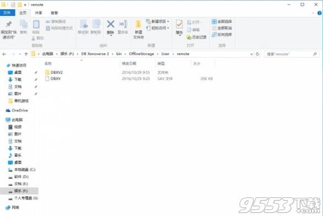
Task: Sort by the Type column header
Action: (161, 64)
